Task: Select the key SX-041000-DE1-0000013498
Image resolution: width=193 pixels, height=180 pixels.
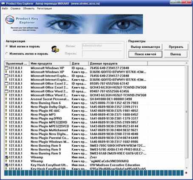Action: pyautogui.click(x=111, y=99)
